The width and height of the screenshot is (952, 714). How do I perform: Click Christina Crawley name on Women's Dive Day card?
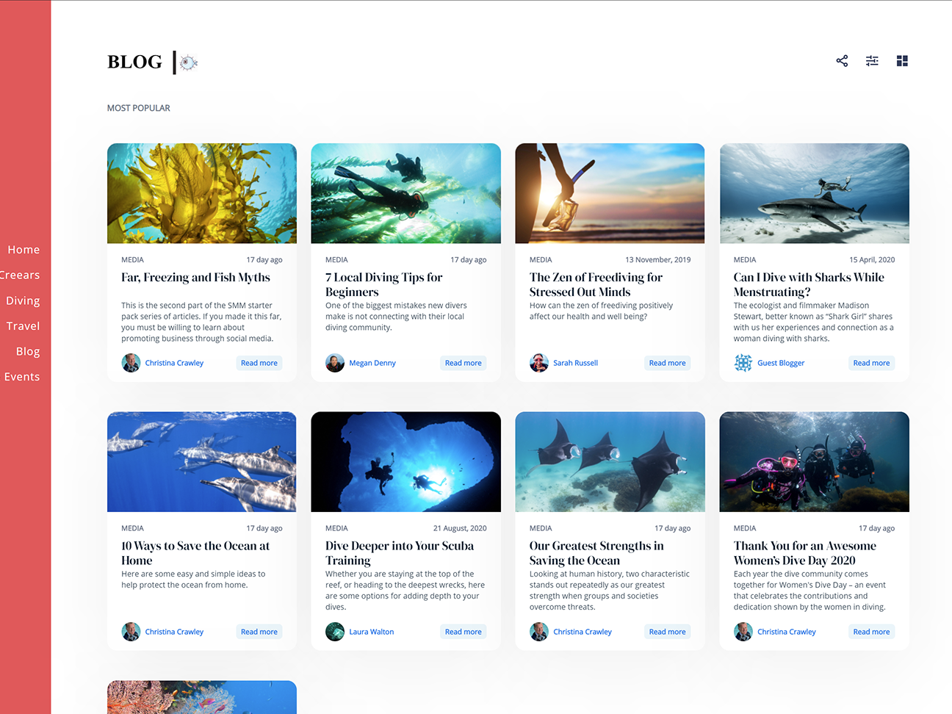(787, 632)
